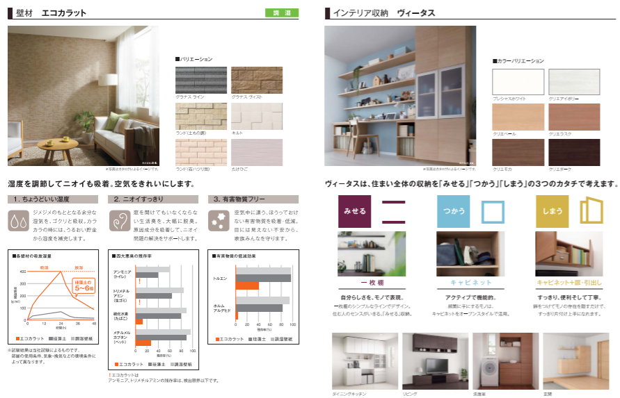620x398 pixels.
Task: Select the グラナス ライン tile swatch
Action: [x=201, y=80]
